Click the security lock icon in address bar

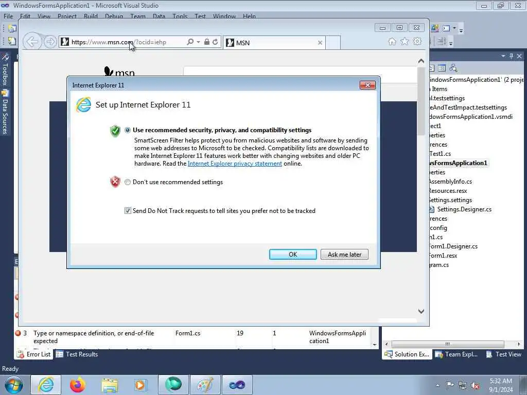click(x=207, y=42)
